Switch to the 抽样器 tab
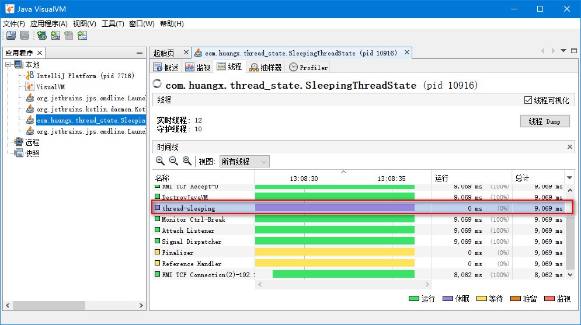Image resolution: width=581 pixels, height=325 pixels. (266, 67)
